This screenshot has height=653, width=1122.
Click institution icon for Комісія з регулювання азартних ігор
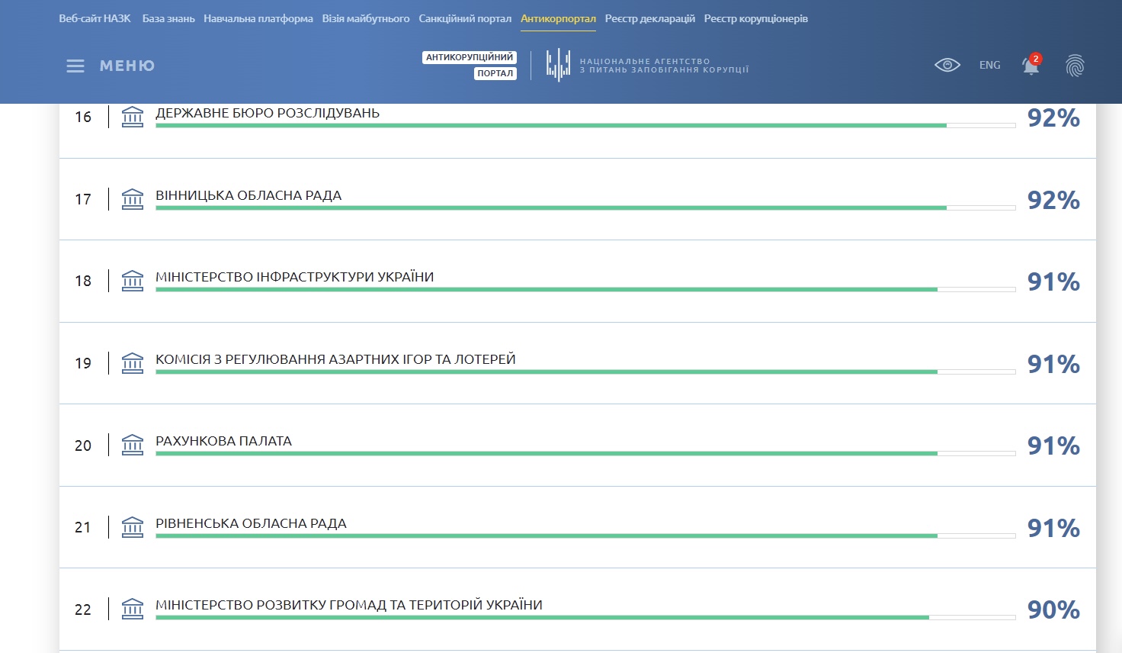click(x=133, y=363)
